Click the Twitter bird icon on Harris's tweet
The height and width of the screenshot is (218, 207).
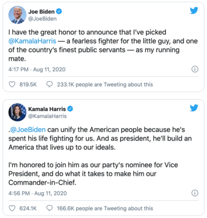pos(194,108)
